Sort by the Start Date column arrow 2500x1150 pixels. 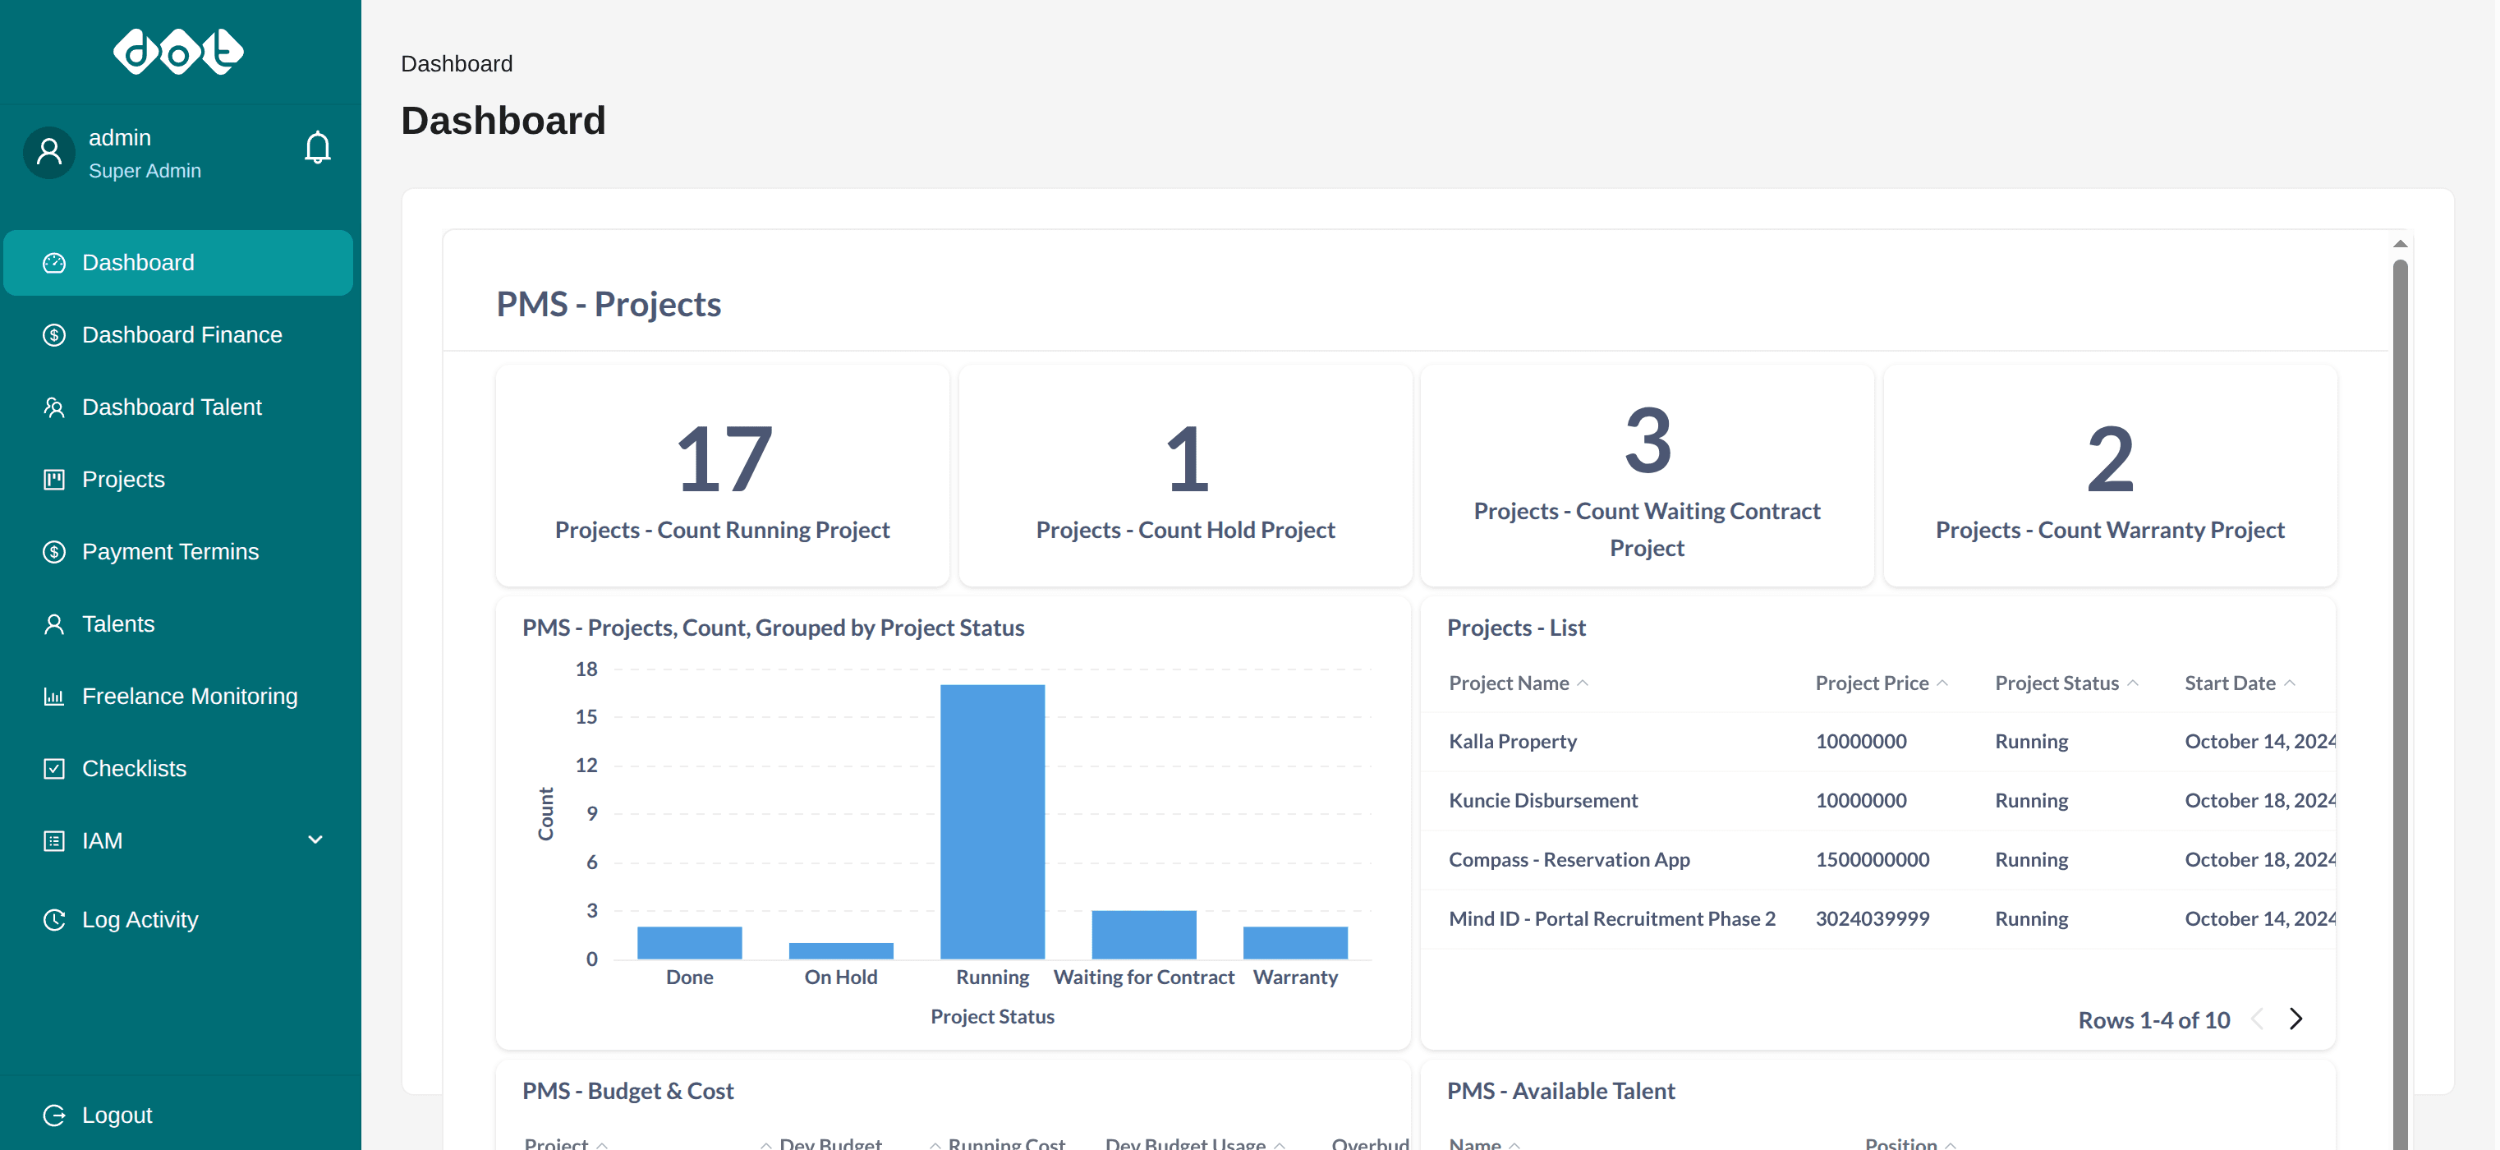(2290, 683)
